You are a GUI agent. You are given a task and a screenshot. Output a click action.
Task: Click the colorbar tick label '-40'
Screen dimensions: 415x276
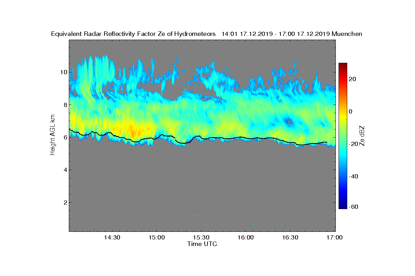(354, 176)
